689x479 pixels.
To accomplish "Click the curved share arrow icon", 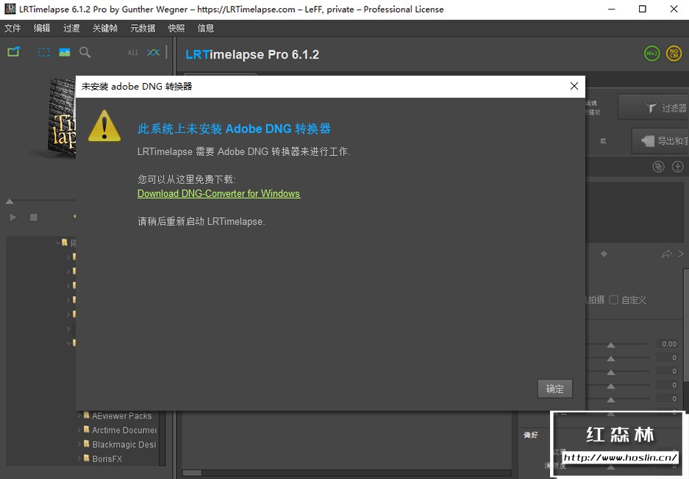I will tap(667, 254).
